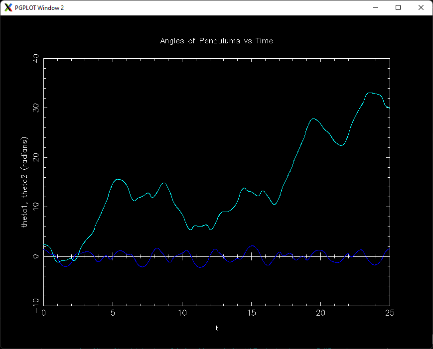Click the y-axis label 'theta1, theta2 (radians)'
This screenshot has width=433, height=349.
tap(24, 182)
